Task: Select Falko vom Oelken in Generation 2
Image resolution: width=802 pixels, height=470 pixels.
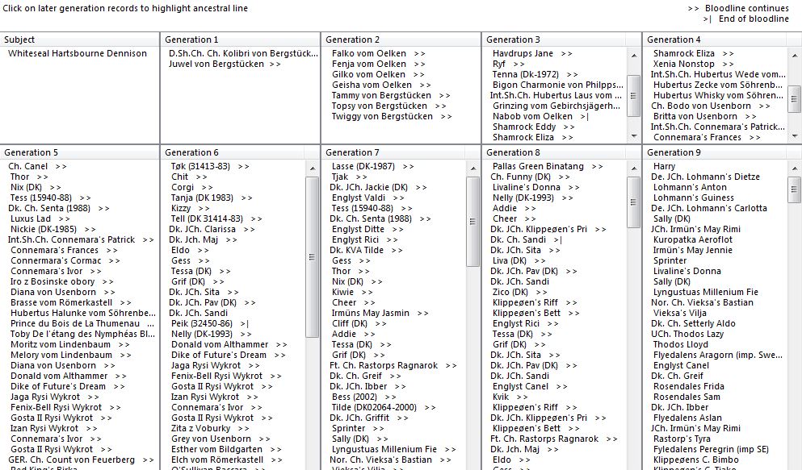Action: click(x=379, y=53)
